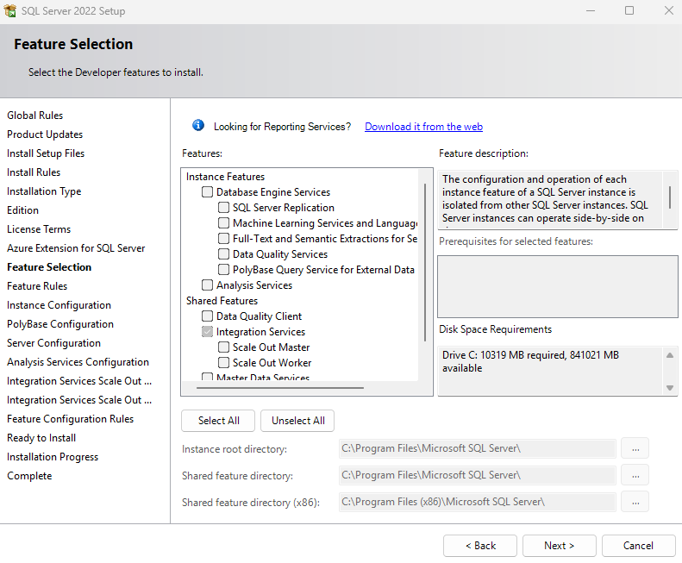Tick the Analysis Services checkbox
Screen dimensions: 682x563
[x=208, y=285]
